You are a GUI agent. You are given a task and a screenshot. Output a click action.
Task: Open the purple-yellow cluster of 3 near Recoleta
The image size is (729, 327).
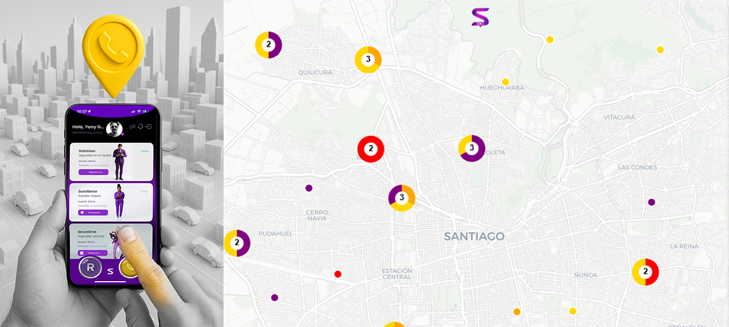coord(472,148)
